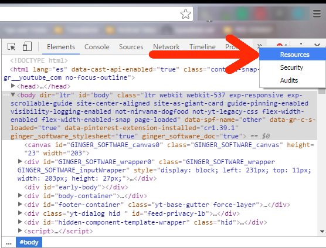The height and width of the screenshot is (248, 326).
Task: Expand the hidden-component-template-wrapper div
Action: 20,222
